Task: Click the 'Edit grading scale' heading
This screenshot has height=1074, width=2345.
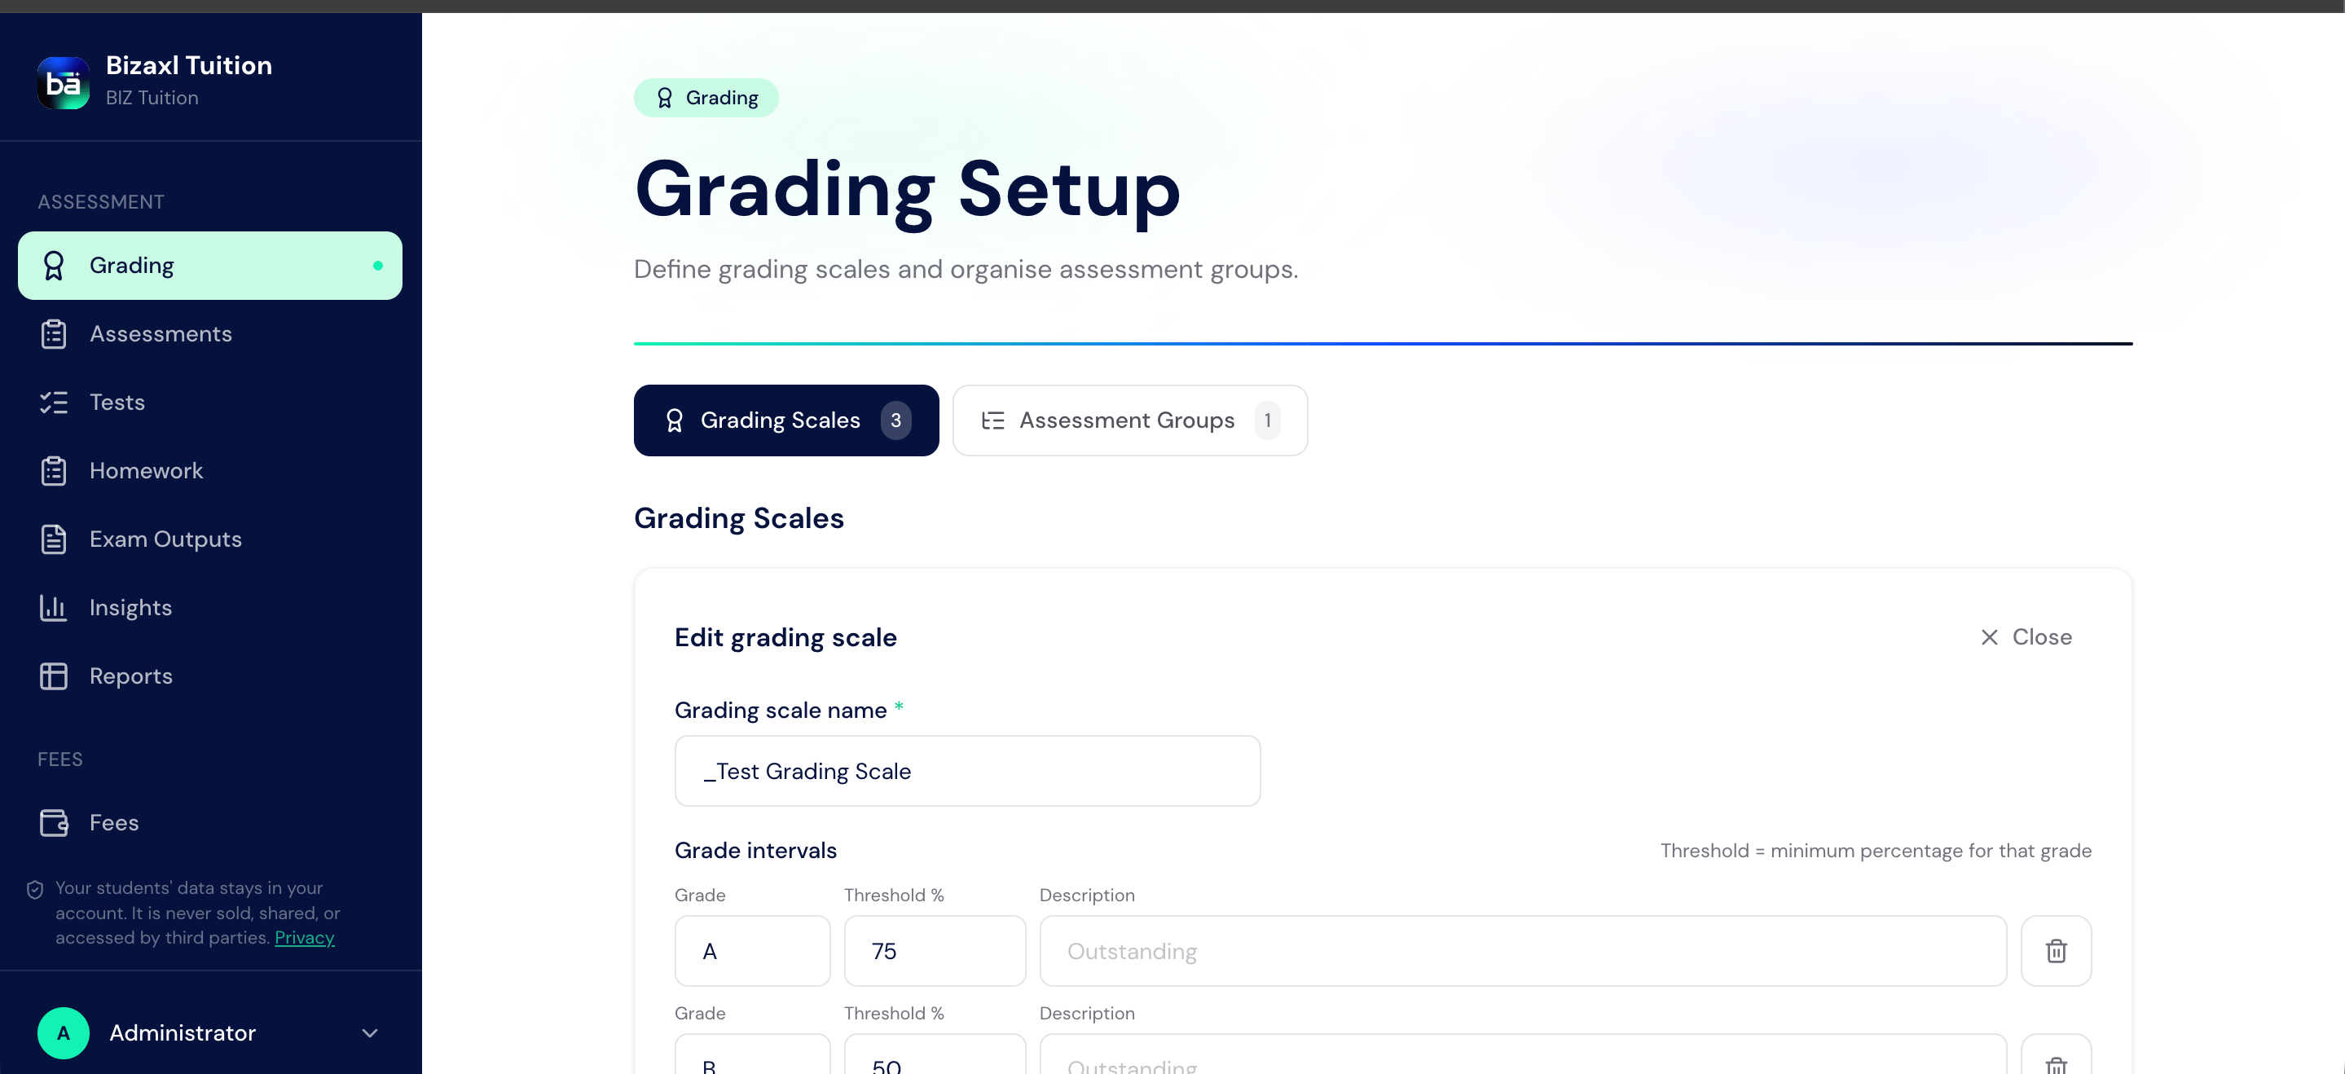Action: [x=785, y=637]
